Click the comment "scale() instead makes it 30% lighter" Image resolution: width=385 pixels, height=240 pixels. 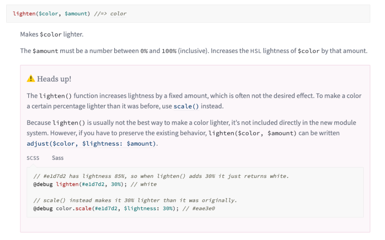(135, 200)
